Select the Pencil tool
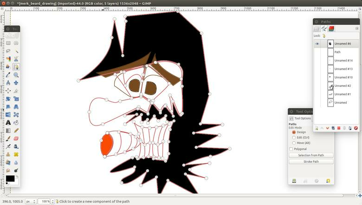The image size is (362, 205). [16, 131]
